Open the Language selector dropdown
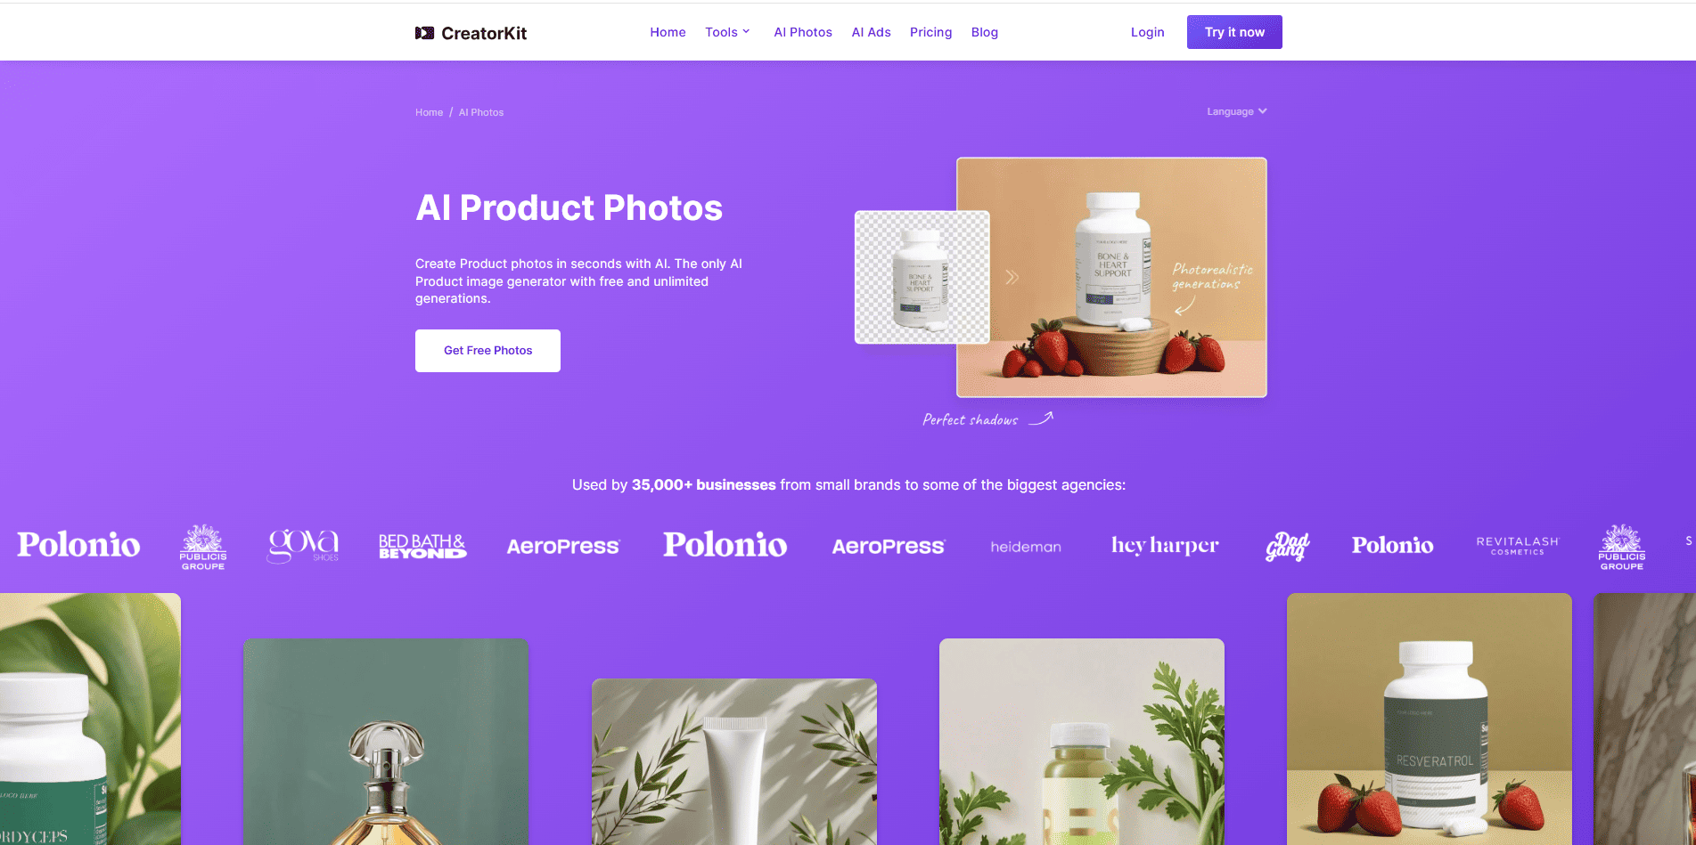This screenshot has width=1696, height=845. coord(1237,111)
